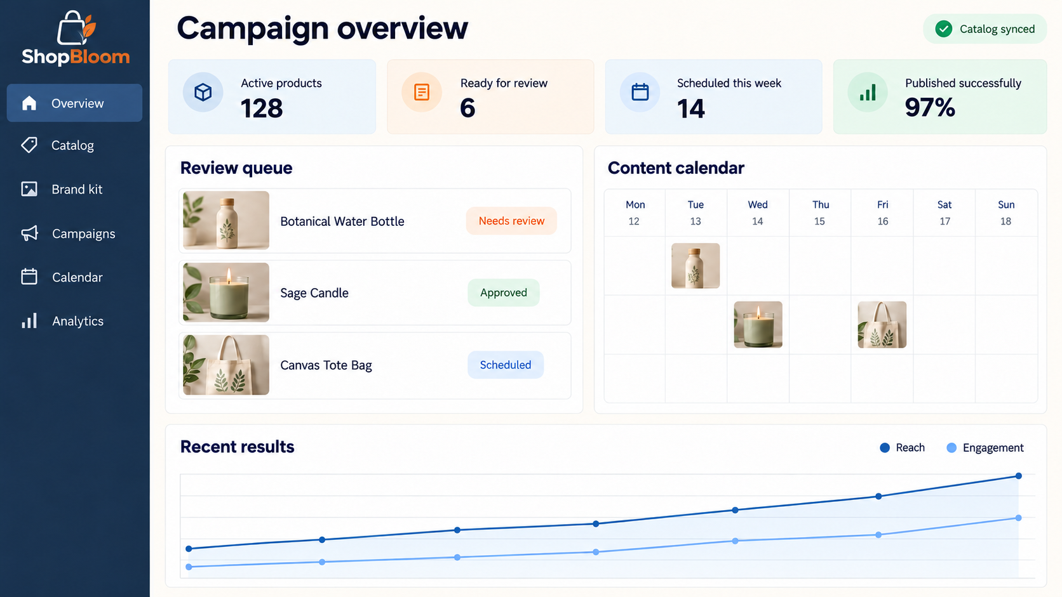Screen dimensions: 1062x597
Task: Click the Sat 17 calendar header
Action: pyautogui.click(x=944, y=213)
